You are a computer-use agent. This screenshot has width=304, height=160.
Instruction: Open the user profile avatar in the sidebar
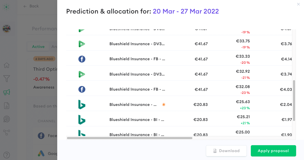point(6,29)
